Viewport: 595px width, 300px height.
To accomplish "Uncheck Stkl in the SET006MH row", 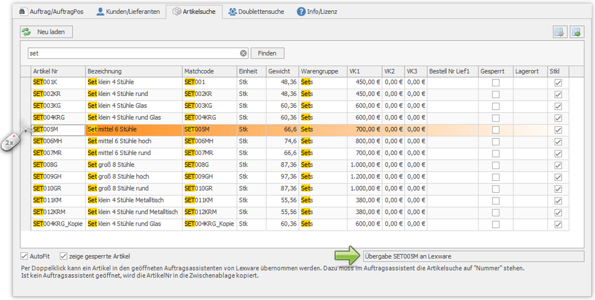I will pos(558,141).
